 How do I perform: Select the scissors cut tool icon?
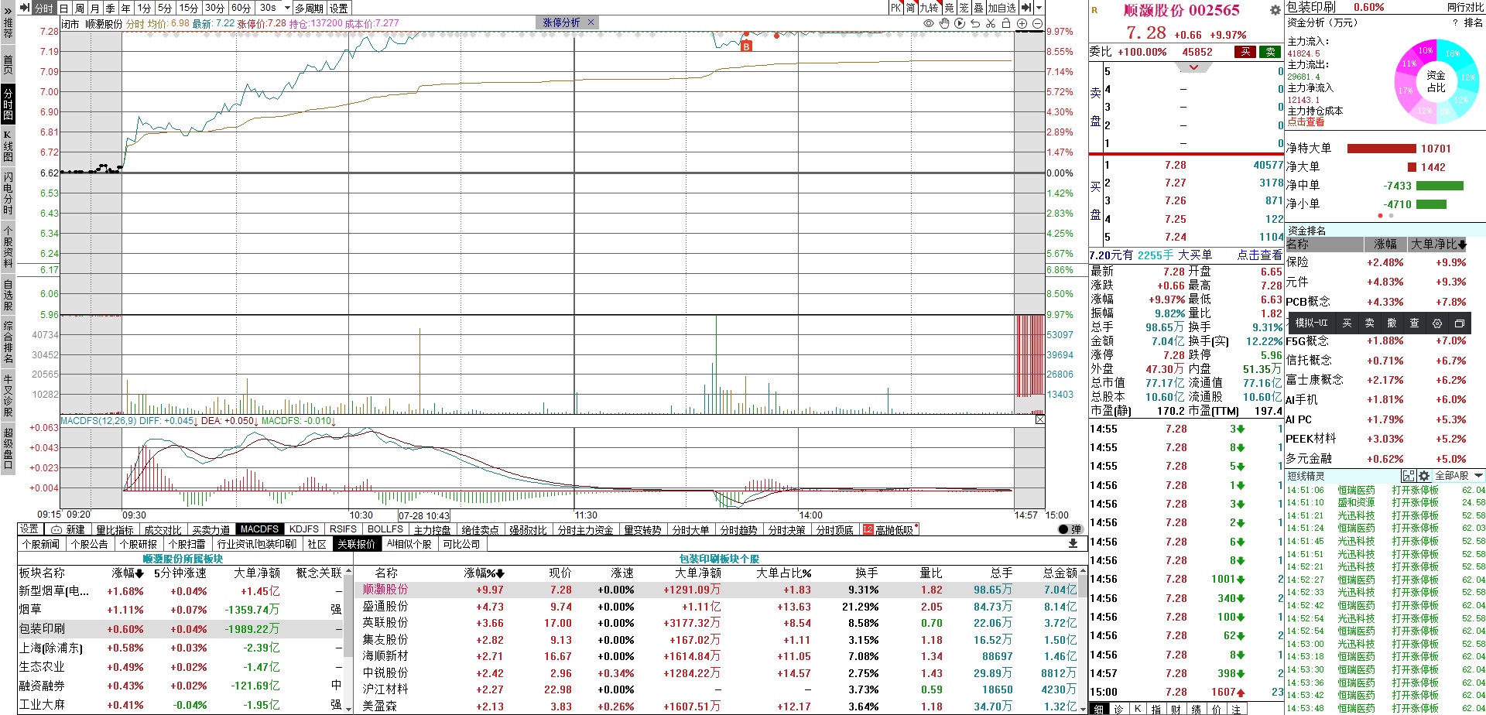point(991,23)
